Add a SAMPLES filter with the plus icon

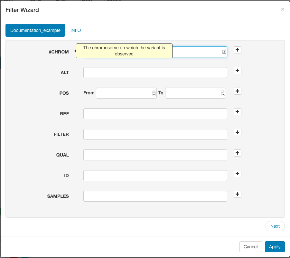tap(237, 194)
